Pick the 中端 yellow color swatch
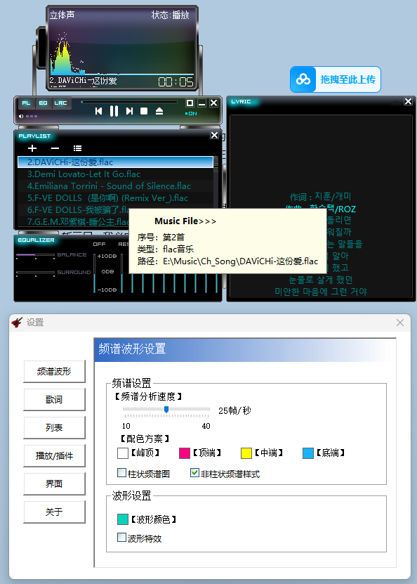The width and height of the screenshot is (417, 584). 246,453
